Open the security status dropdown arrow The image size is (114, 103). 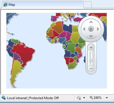84,98
